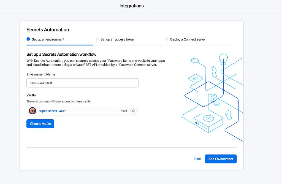
Task: Select the 'Deploy a Connect server' step dot
Action: 167,39
